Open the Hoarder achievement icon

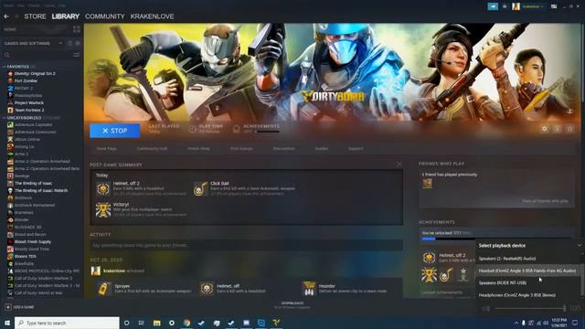coord(309,289)
